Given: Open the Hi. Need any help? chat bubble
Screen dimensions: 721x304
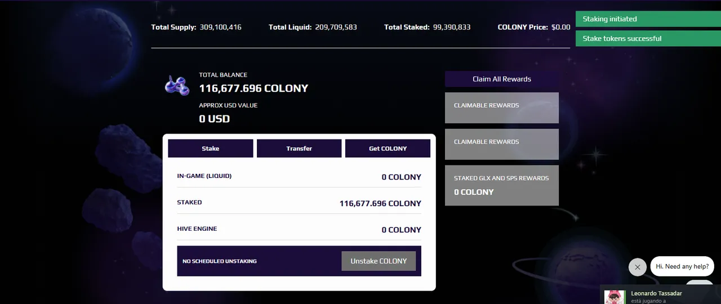Looking at the screenshot, I should pos(682,266).
